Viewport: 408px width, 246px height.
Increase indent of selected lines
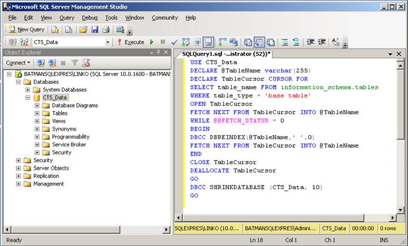tap(322, 42)
